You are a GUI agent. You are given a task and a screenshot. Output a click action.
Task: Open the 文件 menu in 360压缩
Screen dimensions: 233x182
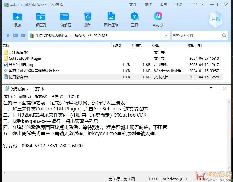pyautogui.click(x=133, y=4)
